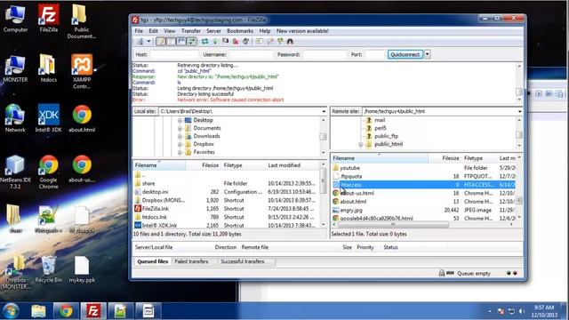This screenshot has width=569, height=320.
Task: Click the XAMPP Control desktop icon
Action: pos(82,71)
